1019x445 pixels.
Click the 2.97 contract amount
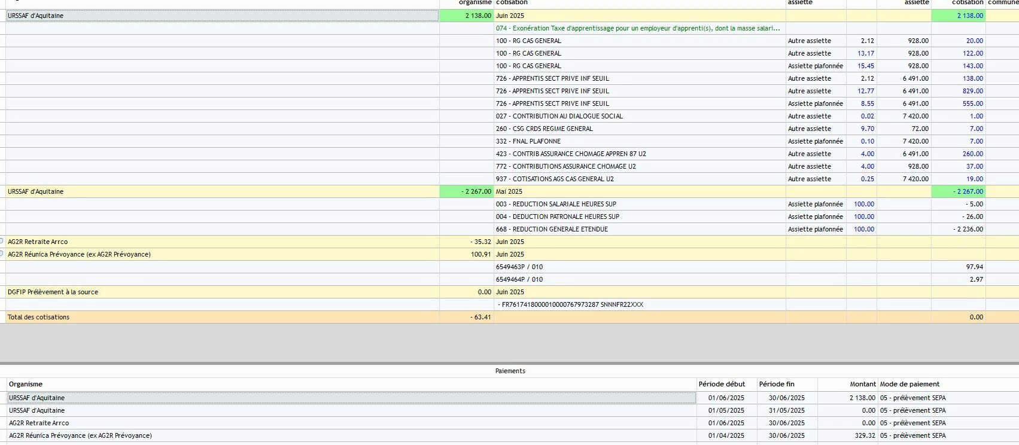click(x=977, y=279)
